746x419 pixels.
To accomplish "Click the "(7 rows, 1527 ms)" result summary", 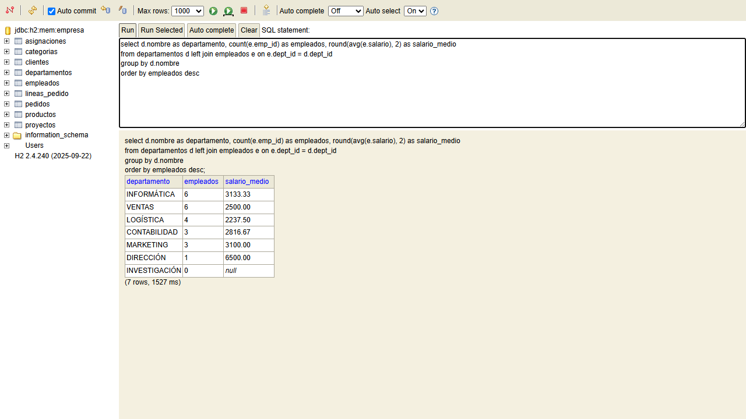I will [x=153, y=282].
